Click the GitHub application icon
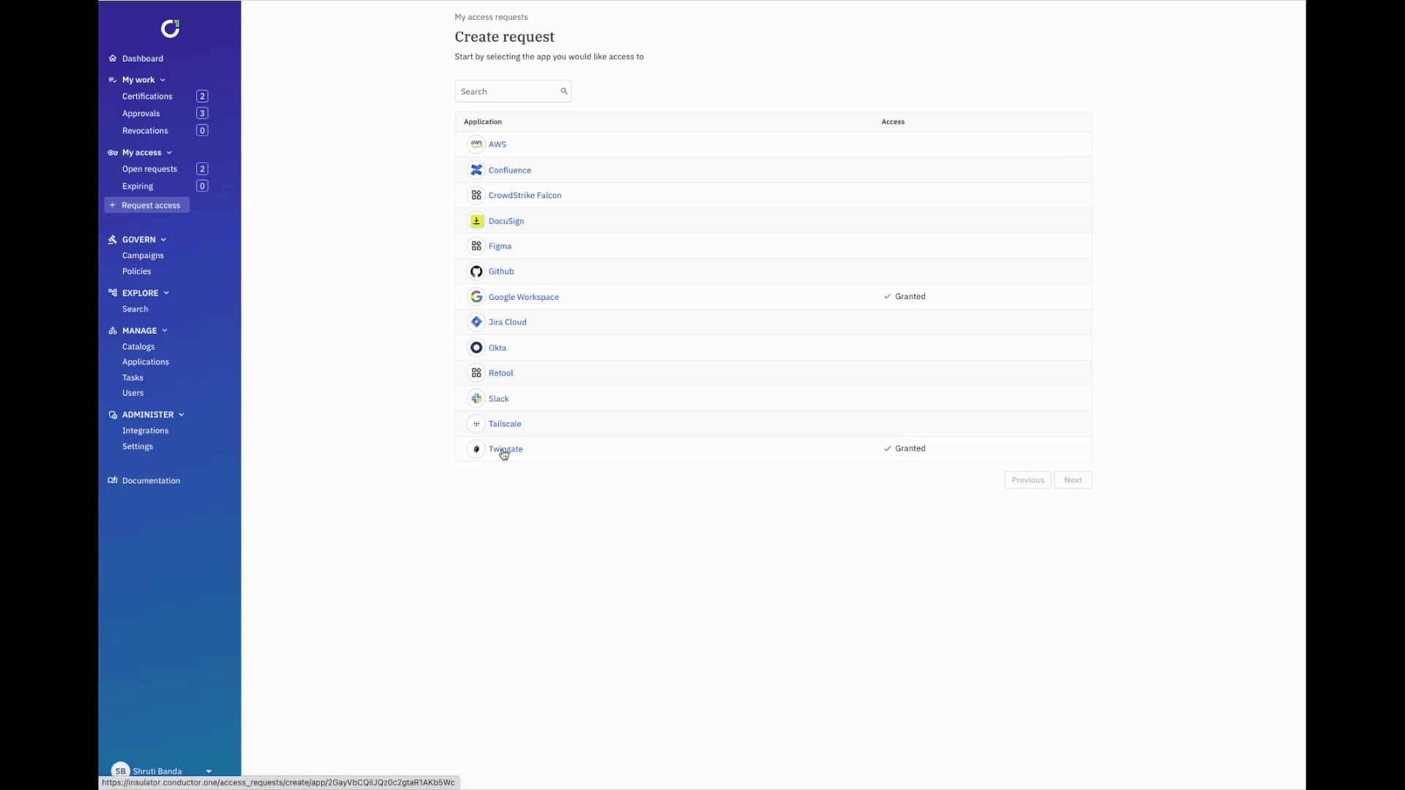1405x790 pixels. pos(476,271)
